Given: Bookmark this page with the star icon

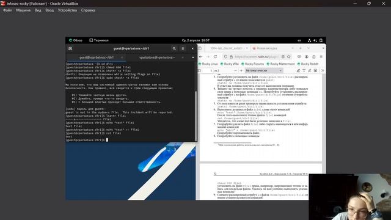Looking at the screenshot, I should pos(289,57).
